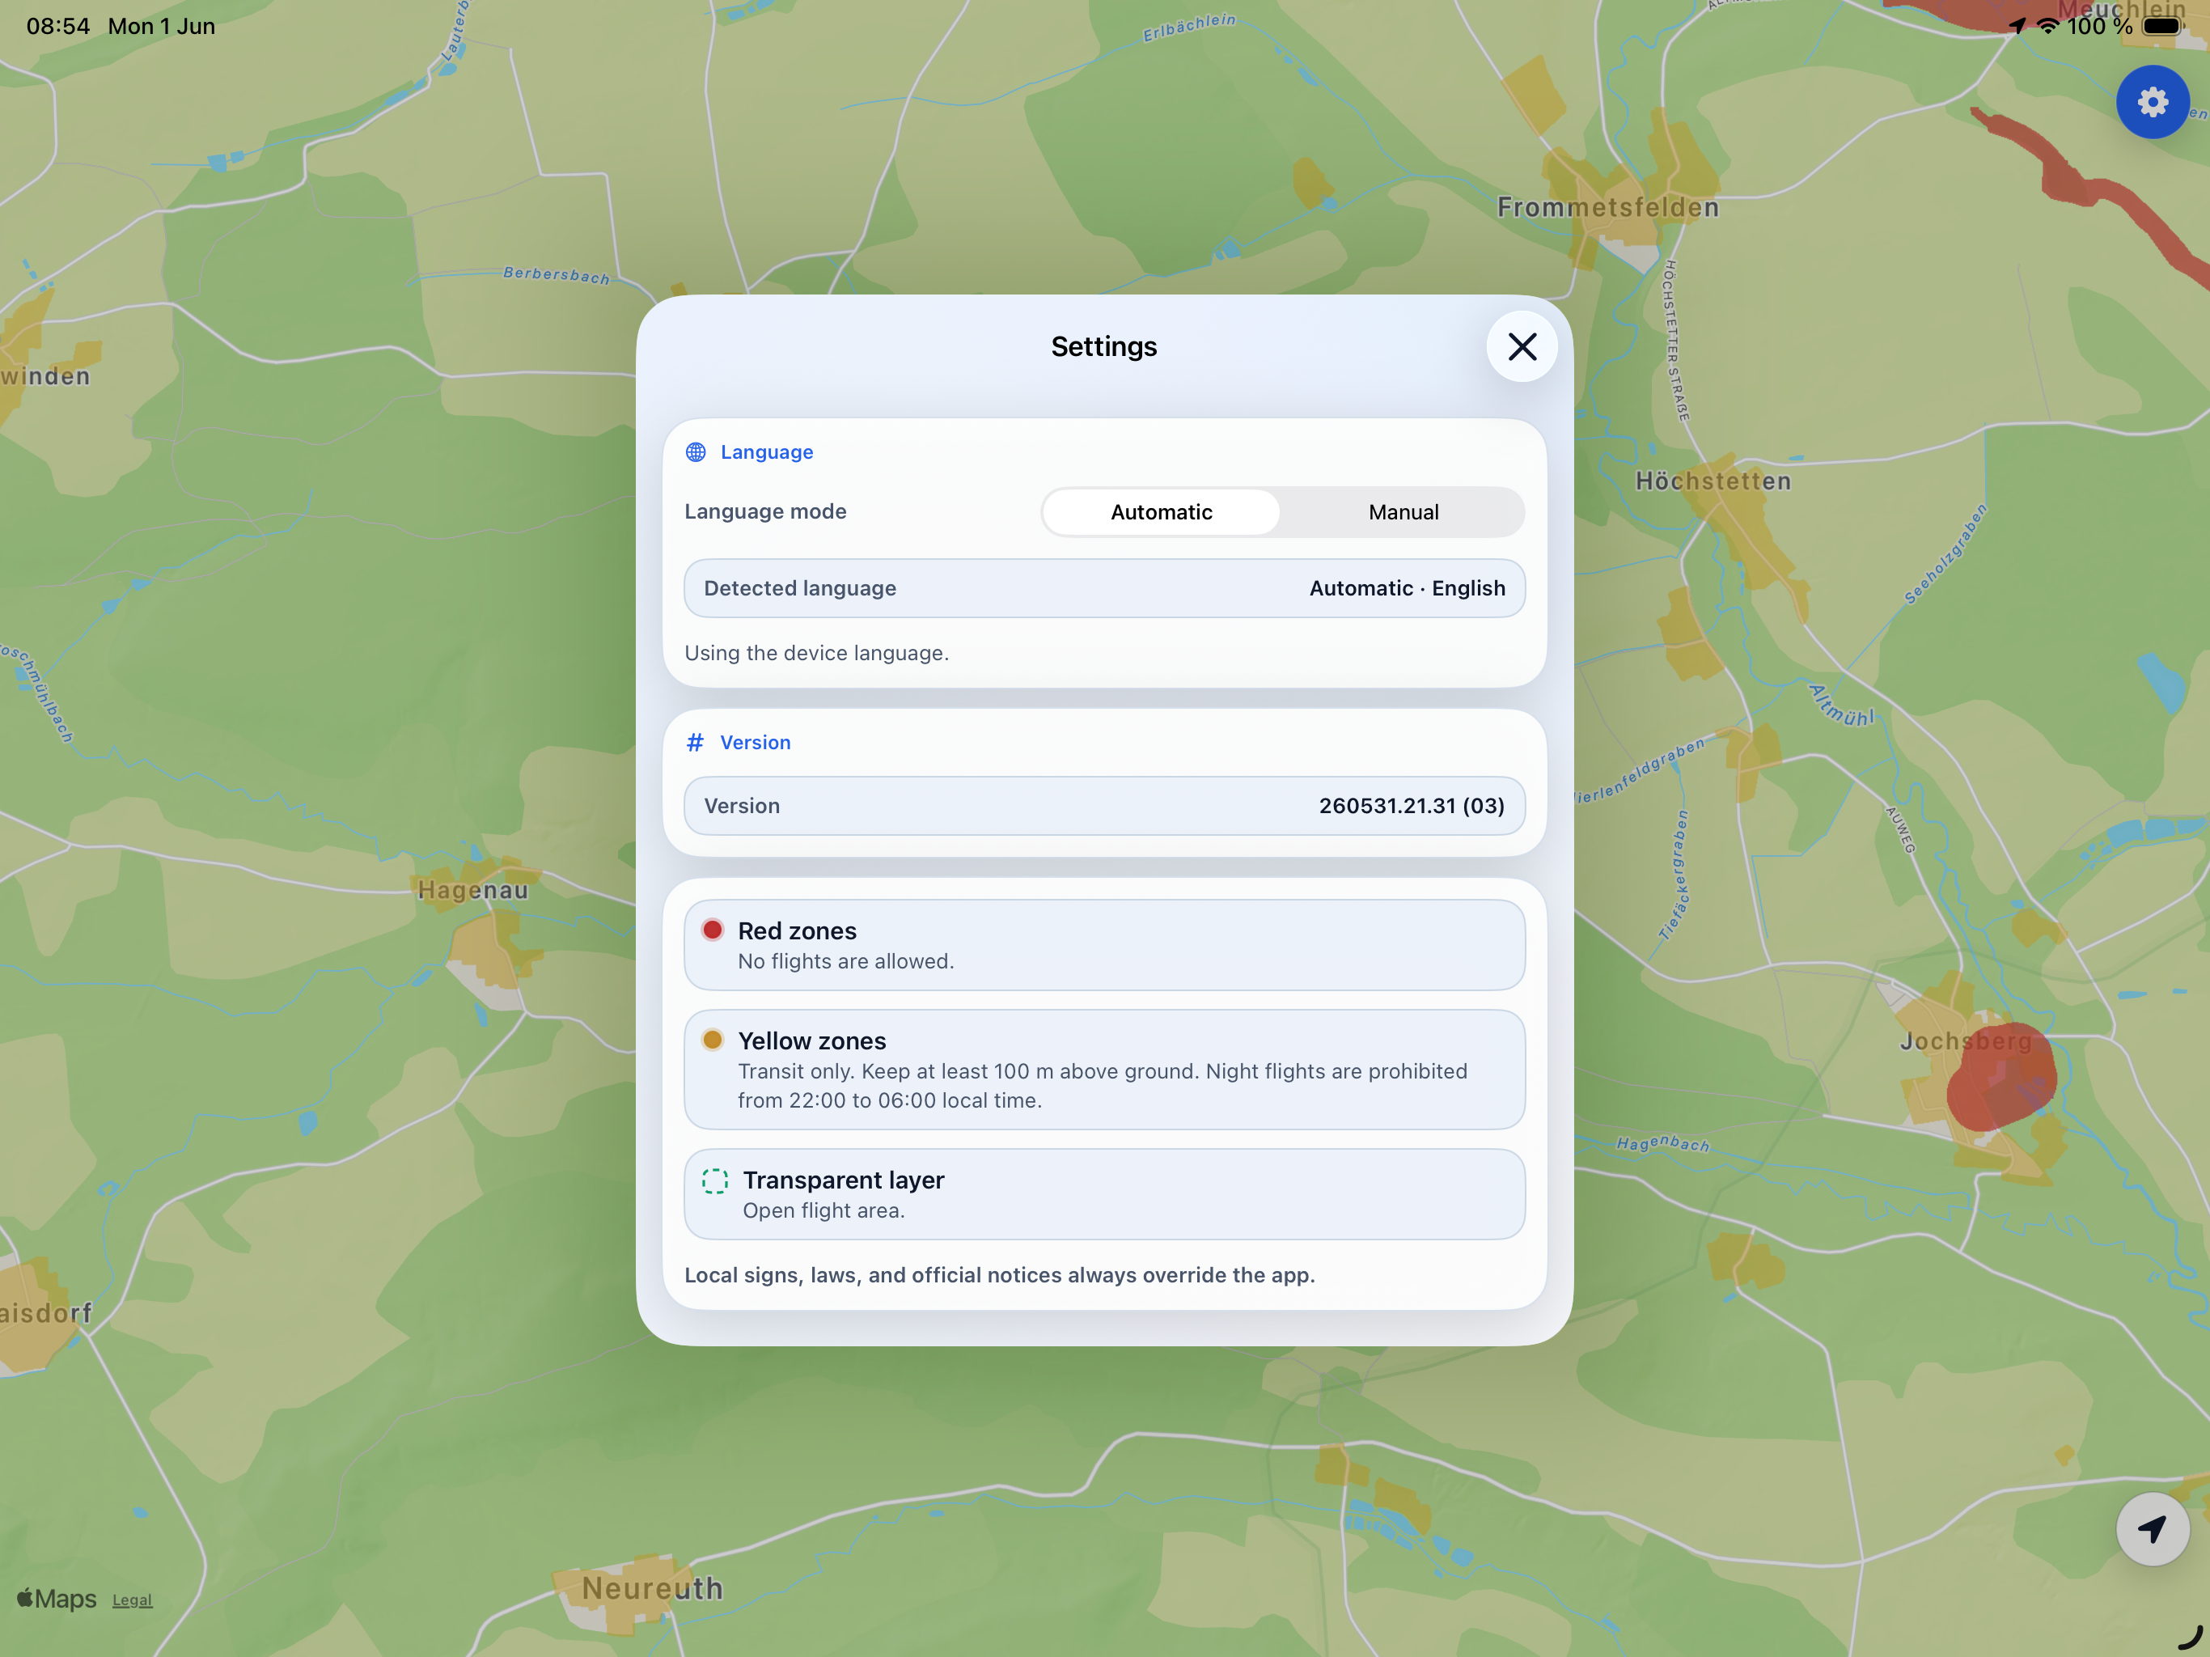Click the 'Language' section header
Image resolution: width=2210 pixels, height=1657 pixels.
pos(766,451)
